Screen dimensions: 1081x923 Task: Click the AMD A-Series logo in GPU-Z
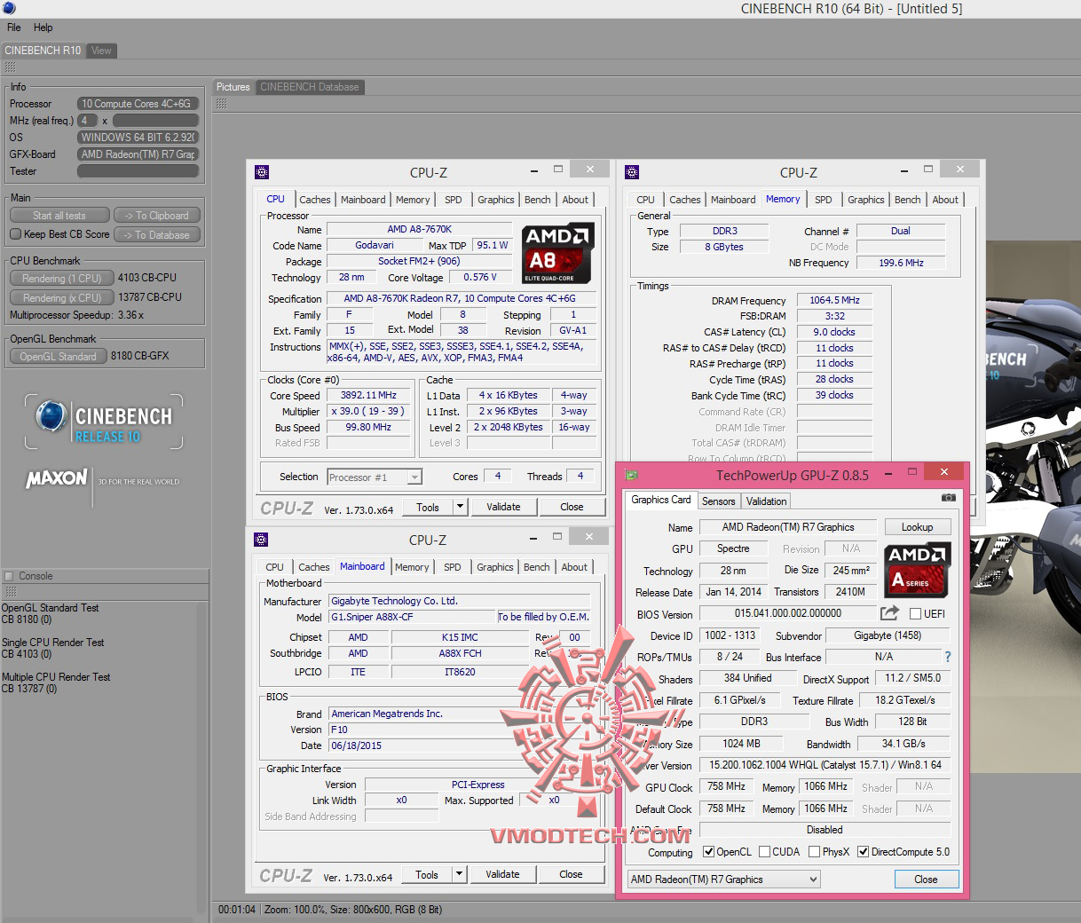pos(918,569)
